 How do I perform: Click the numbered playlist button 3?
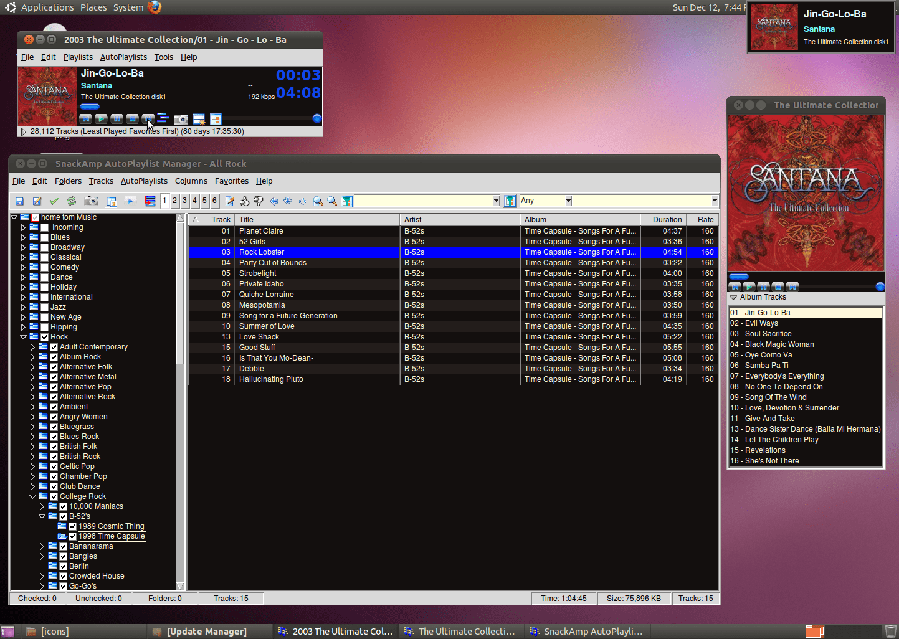[184, 201]
